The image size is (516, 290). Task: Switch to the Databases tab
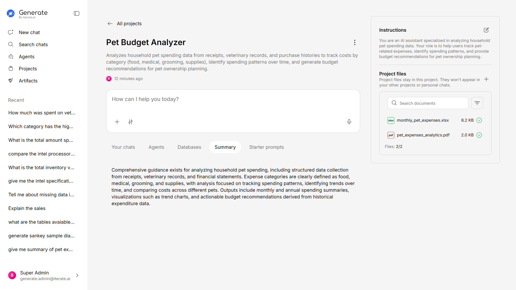point(189,147)
